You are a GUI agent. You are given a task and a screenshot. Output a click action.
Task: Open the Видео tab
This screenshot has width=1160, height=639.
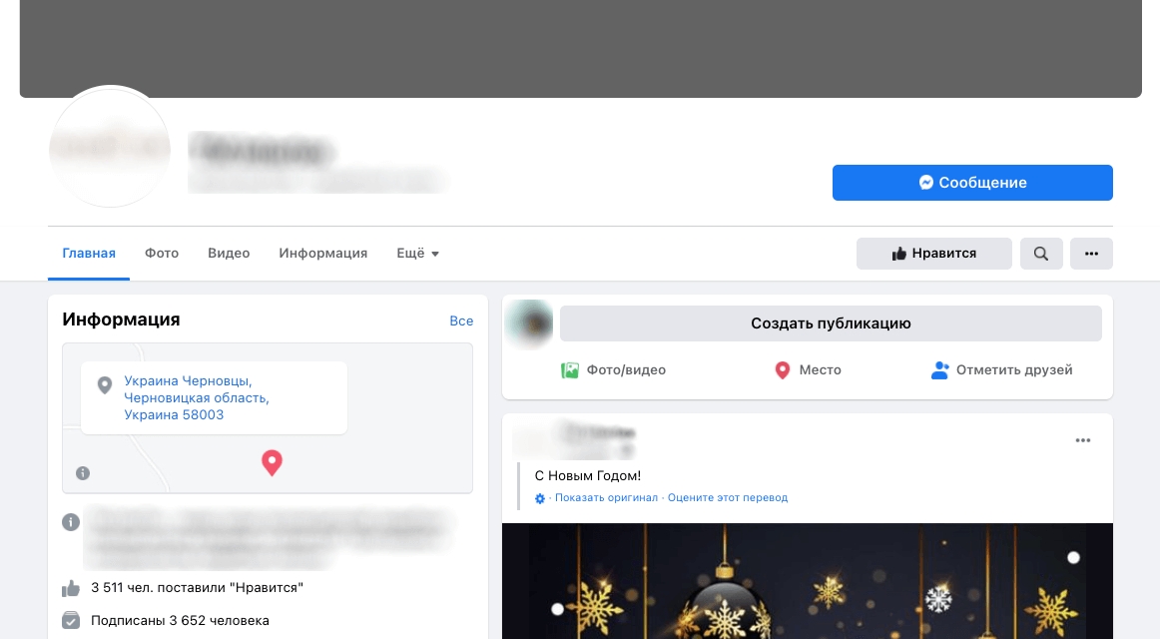click(229, 253)
